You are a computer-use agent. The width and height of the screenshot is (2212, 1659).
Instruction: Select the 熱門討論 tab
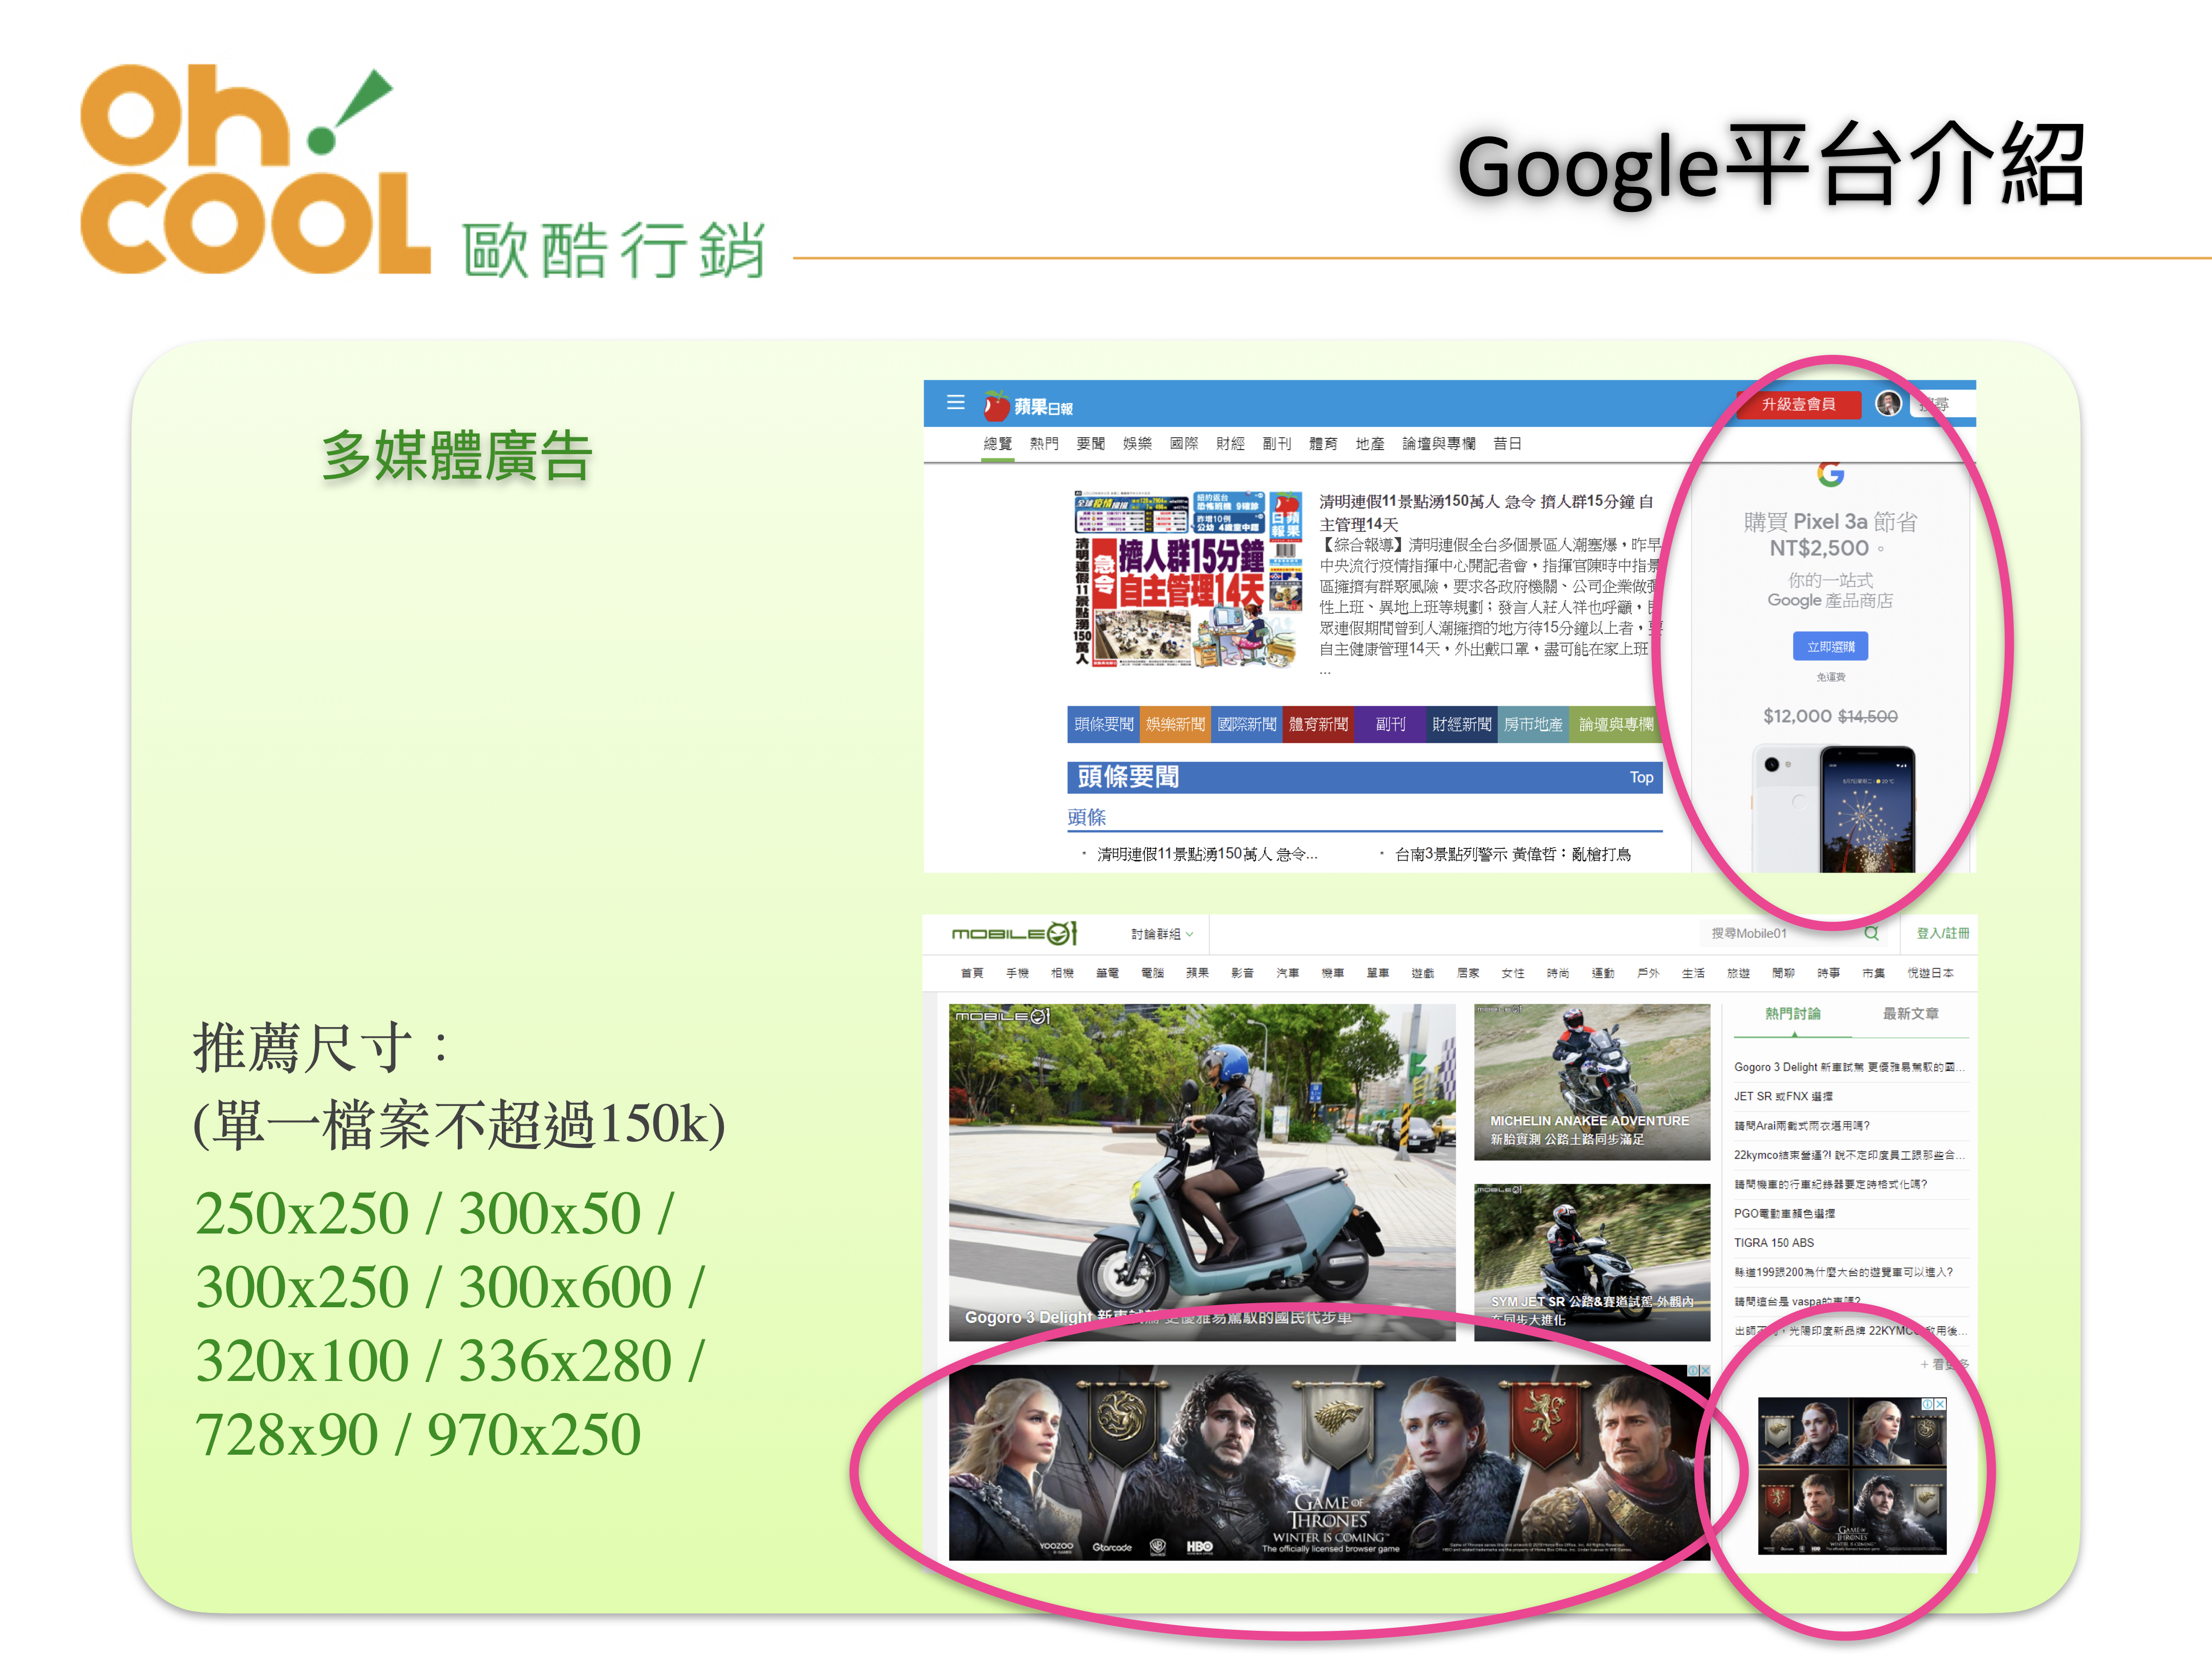click(x=1792, y=1014)
